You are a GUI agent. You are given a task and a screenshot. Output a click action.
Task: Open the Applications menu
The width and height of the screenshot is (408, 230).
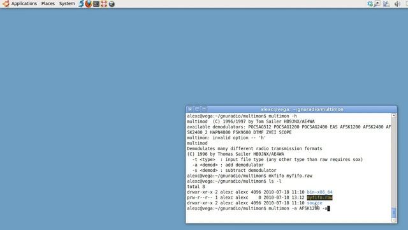click(x=24, y=4)
